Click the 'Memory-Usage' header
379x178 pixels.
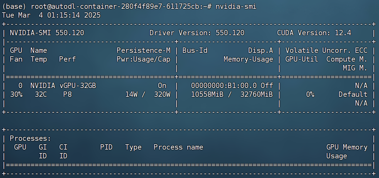(248, 59)
